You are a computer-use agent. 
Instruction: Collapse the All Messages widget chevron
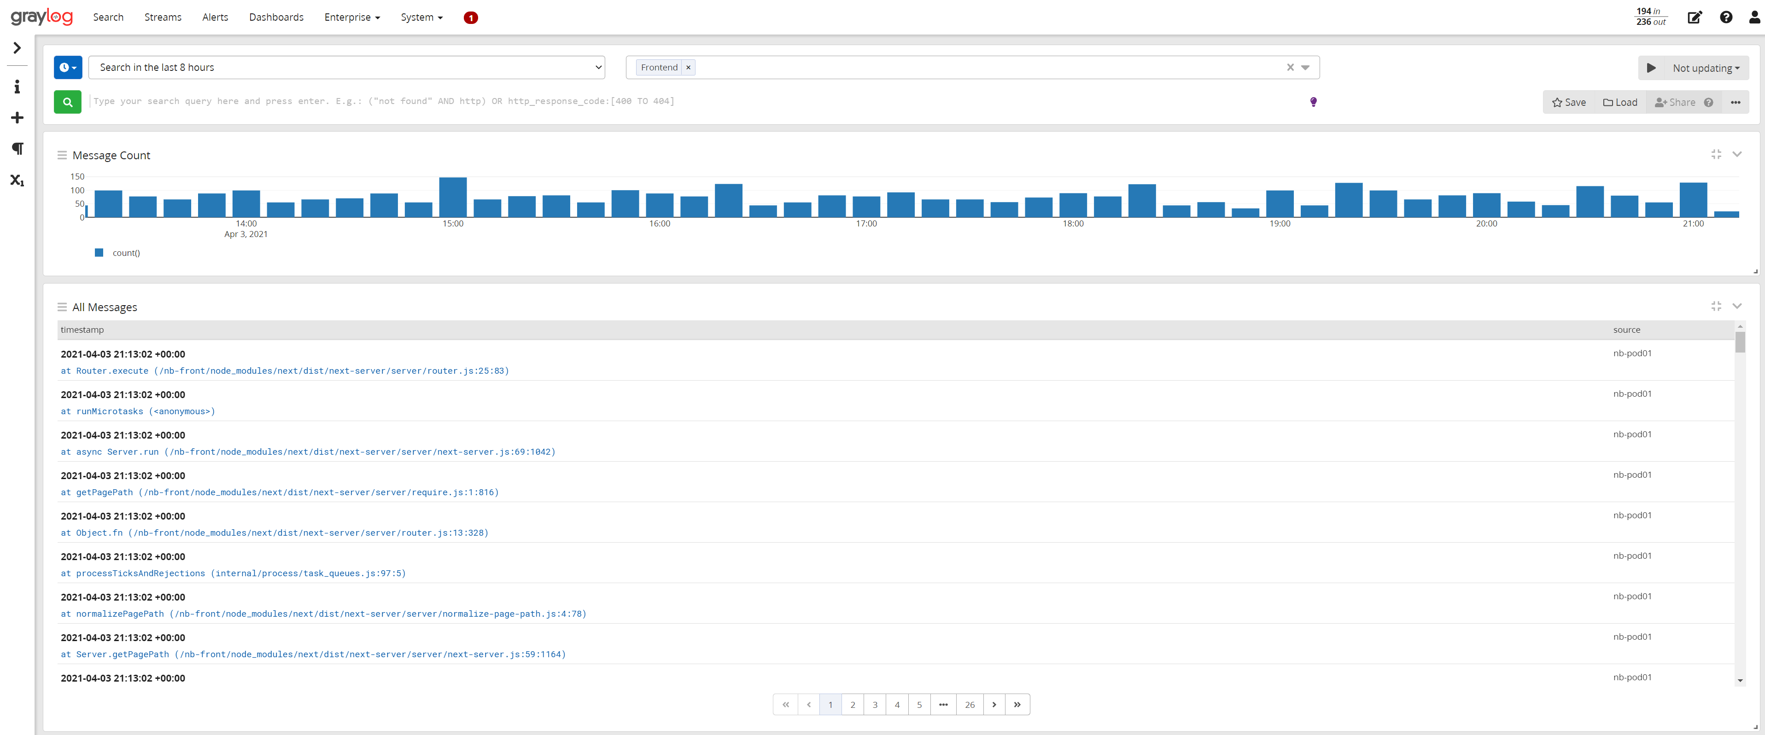pyautogui.click(x=1738, y=306)
